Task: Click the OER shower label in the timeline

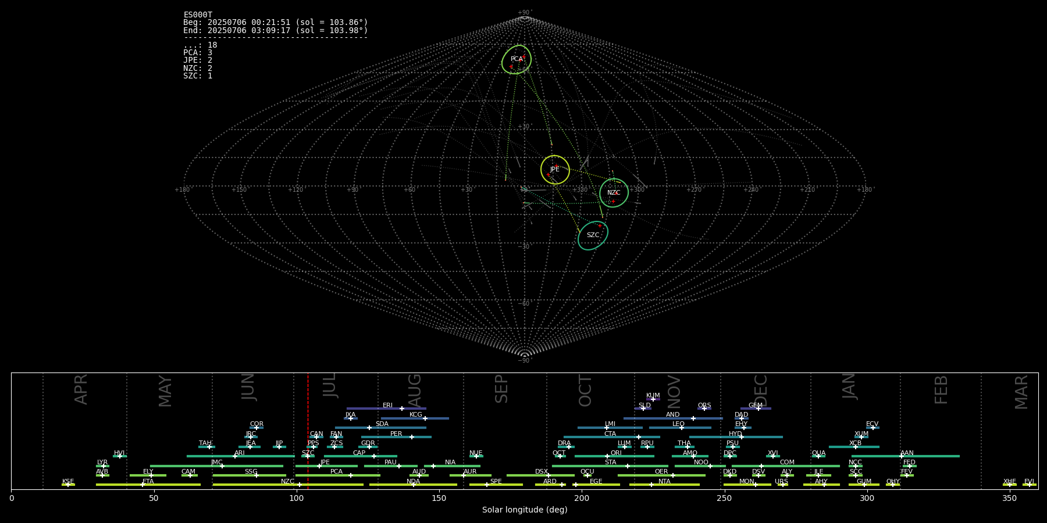Action: tap(661, 471)
